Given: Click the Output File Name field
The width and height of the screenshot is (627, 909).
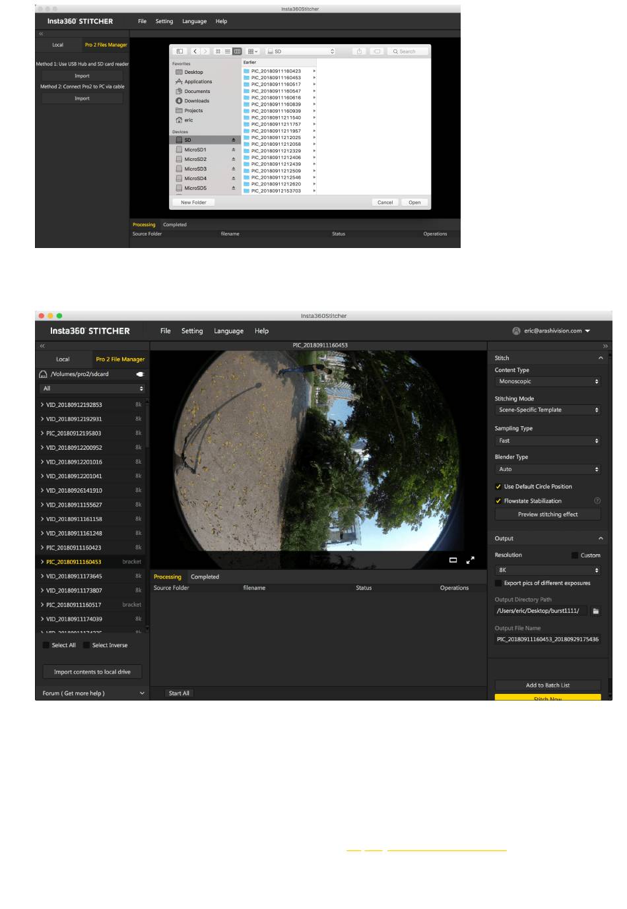Looking at the screenshot, I should pyautogui.click(x=548, y=639).
